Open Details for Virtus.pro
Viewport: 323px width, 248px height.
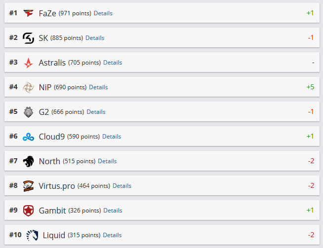coord(122,186)
